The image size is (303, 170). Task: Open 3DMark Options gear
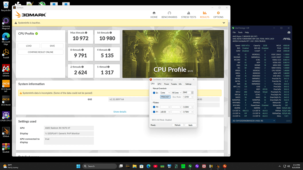218,15
